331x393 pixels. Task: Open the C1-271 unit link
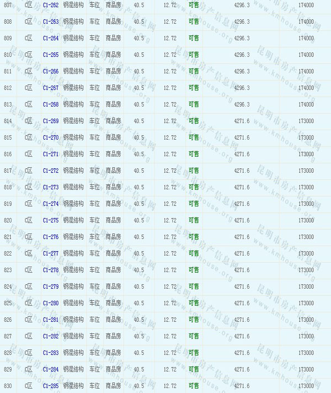[x=50, y=155]
